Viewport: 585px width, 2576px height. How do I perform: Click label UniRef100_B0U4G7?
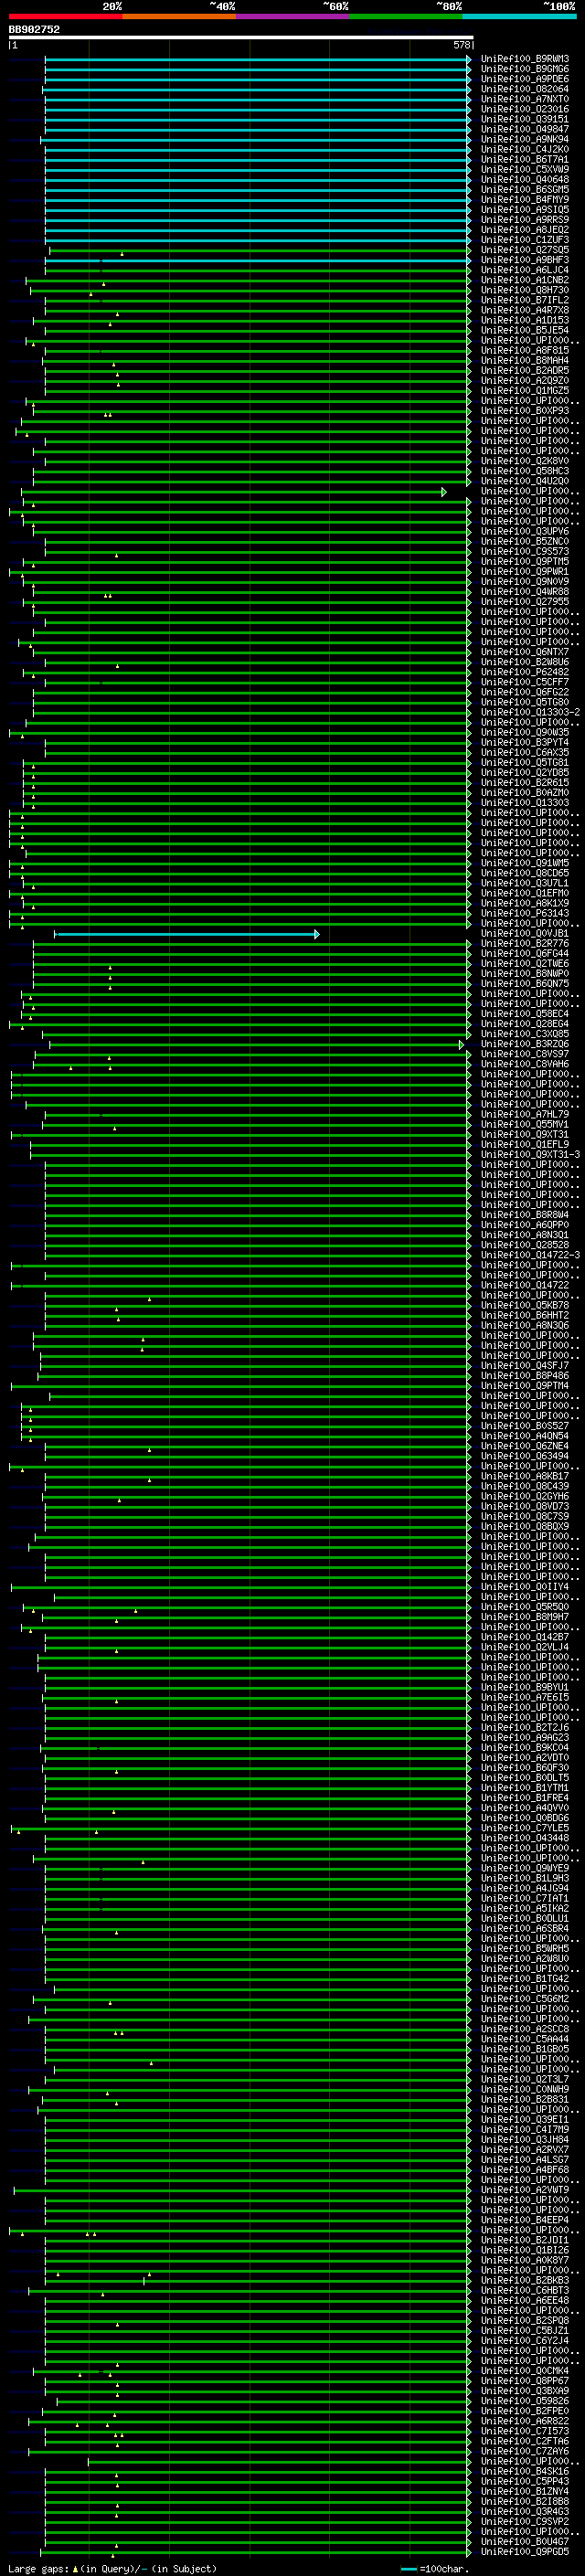tap(525, 2541)
